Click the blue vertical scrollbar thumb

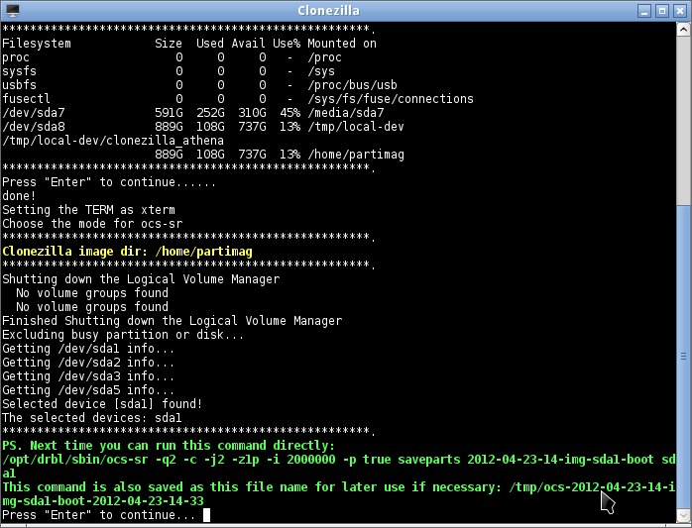point(684,357)
